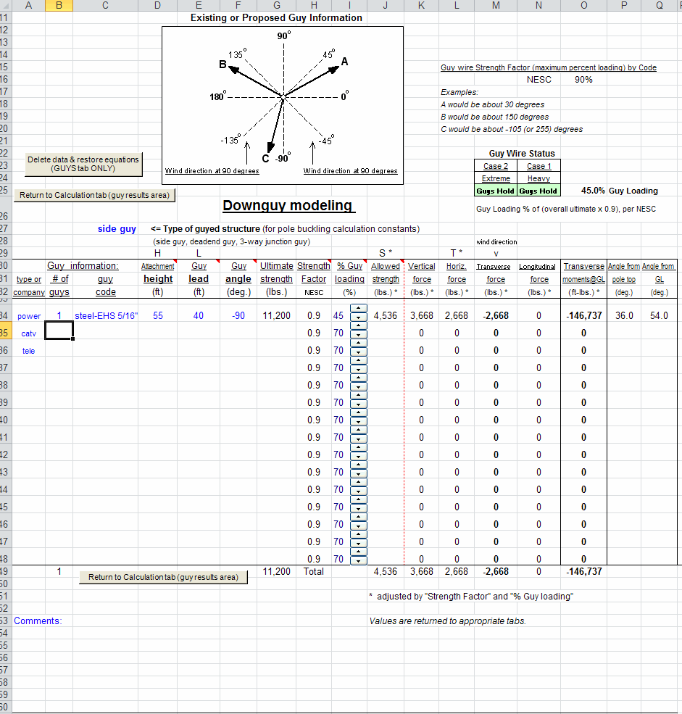
Task: Click the NESC 90% strength factor cell
Action: (583, 80)
